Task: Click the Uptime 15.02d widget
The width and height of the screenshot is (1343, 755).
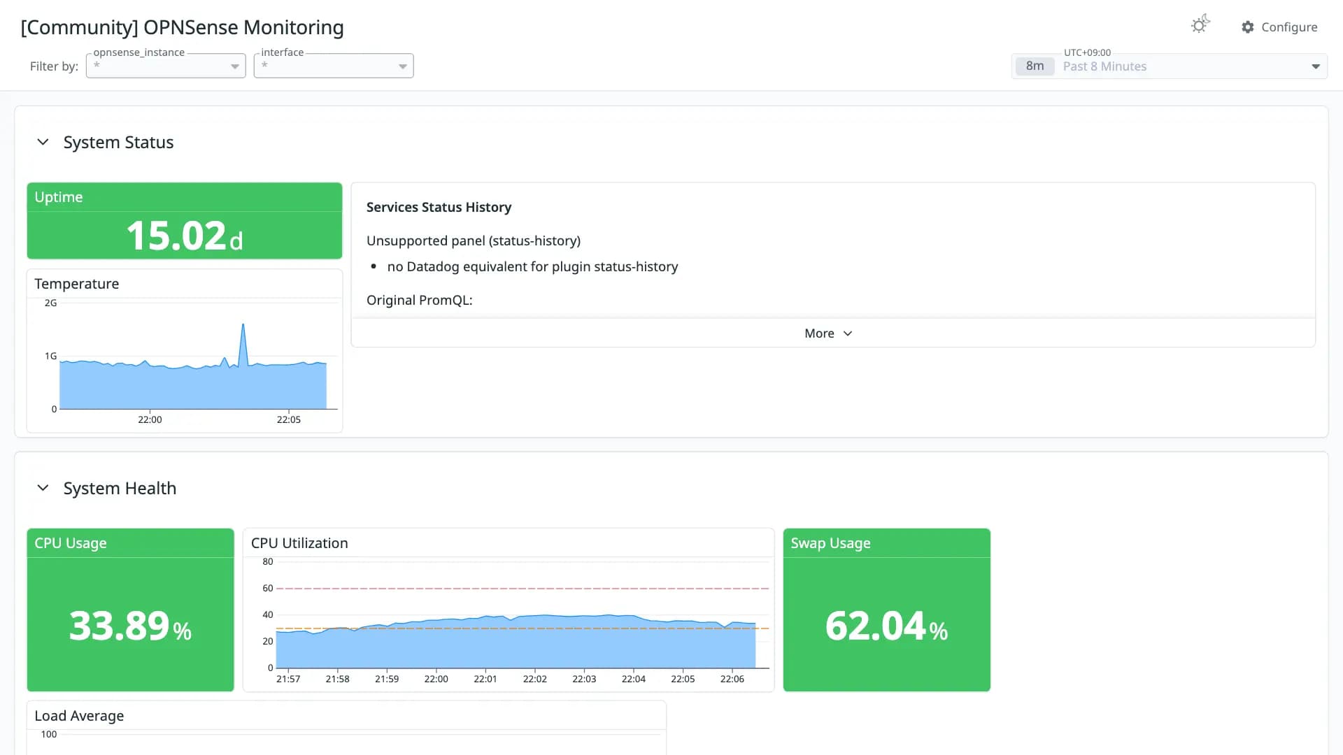Action: pos(185,221)
